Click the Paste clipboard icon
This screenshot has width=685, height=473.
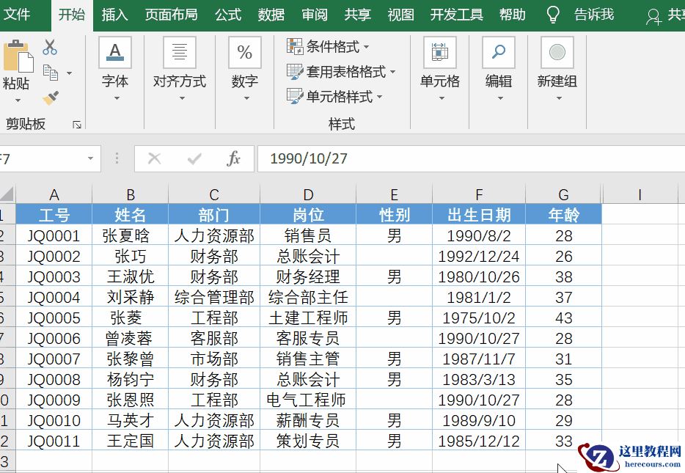(x=18, y=56)
